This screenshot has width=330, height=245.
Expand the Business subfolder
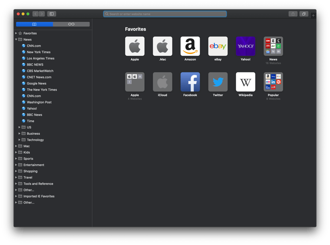19,134
